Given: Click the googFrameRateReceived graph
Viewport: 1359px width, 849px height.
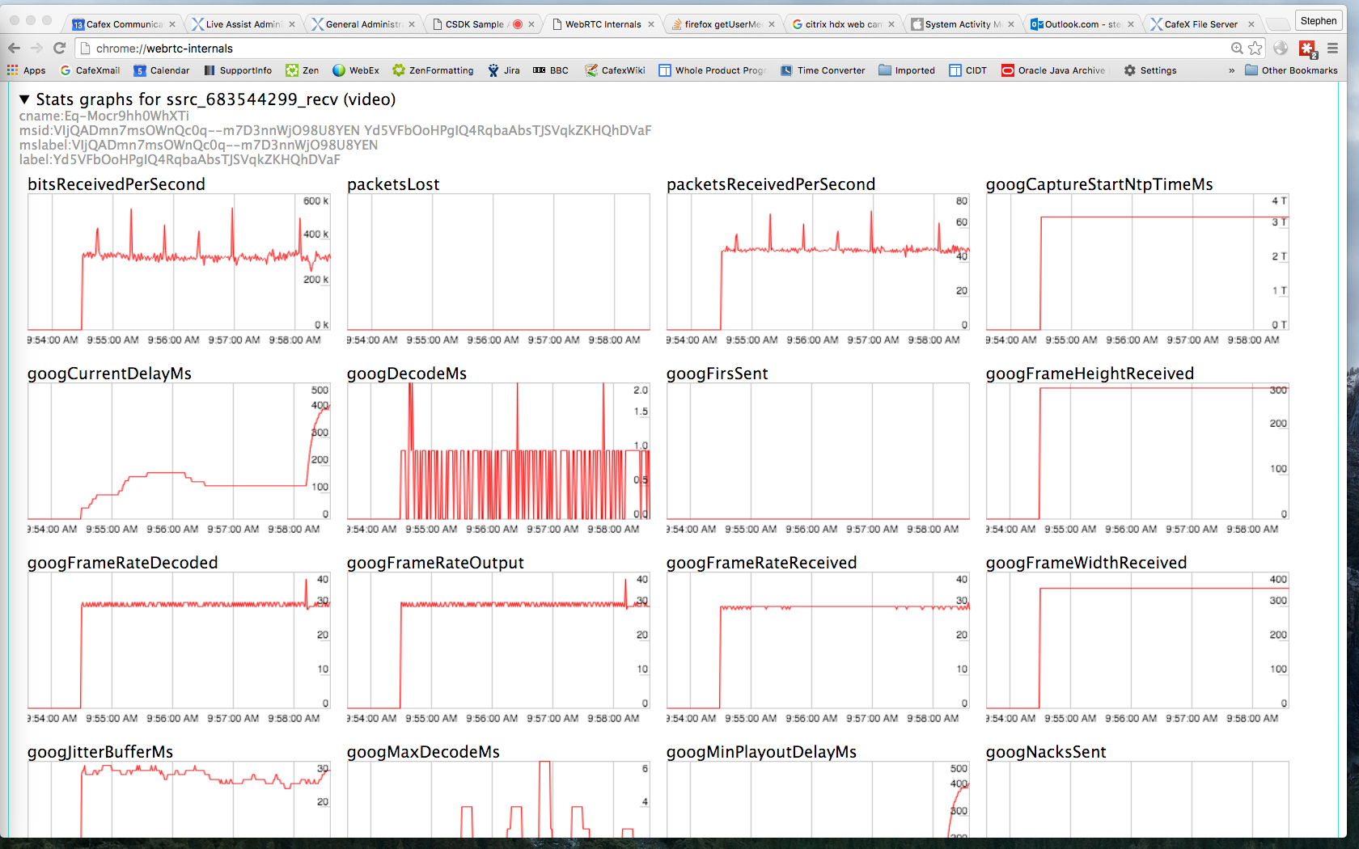Looking at the screenshot, I should [818, 640].
